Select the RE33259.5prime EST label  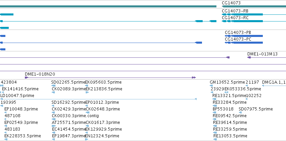(x=230, y=129)
